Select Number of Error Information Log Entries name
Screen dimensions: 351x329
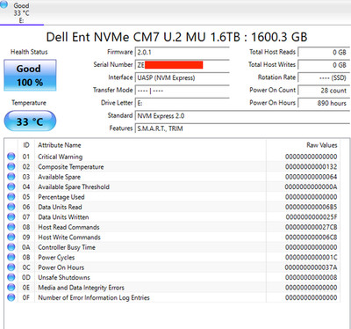[94, 297]
